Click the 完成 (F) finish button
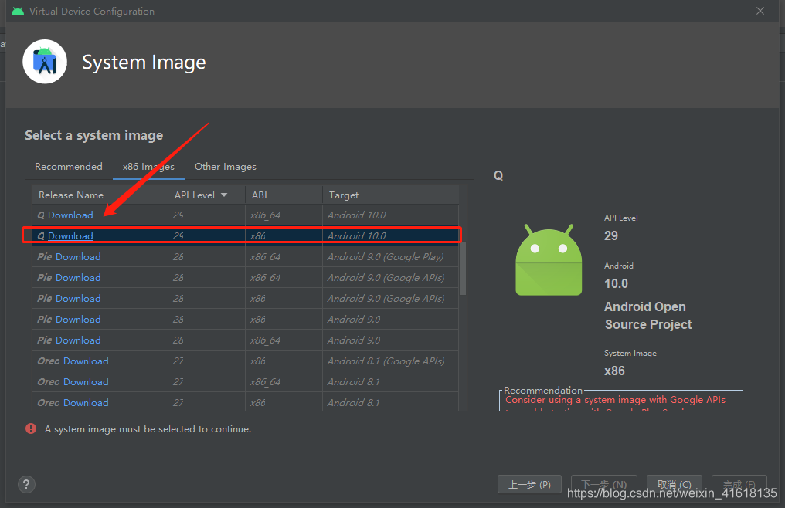The height and width of the screenshot is (508, 785). (739, 485)
